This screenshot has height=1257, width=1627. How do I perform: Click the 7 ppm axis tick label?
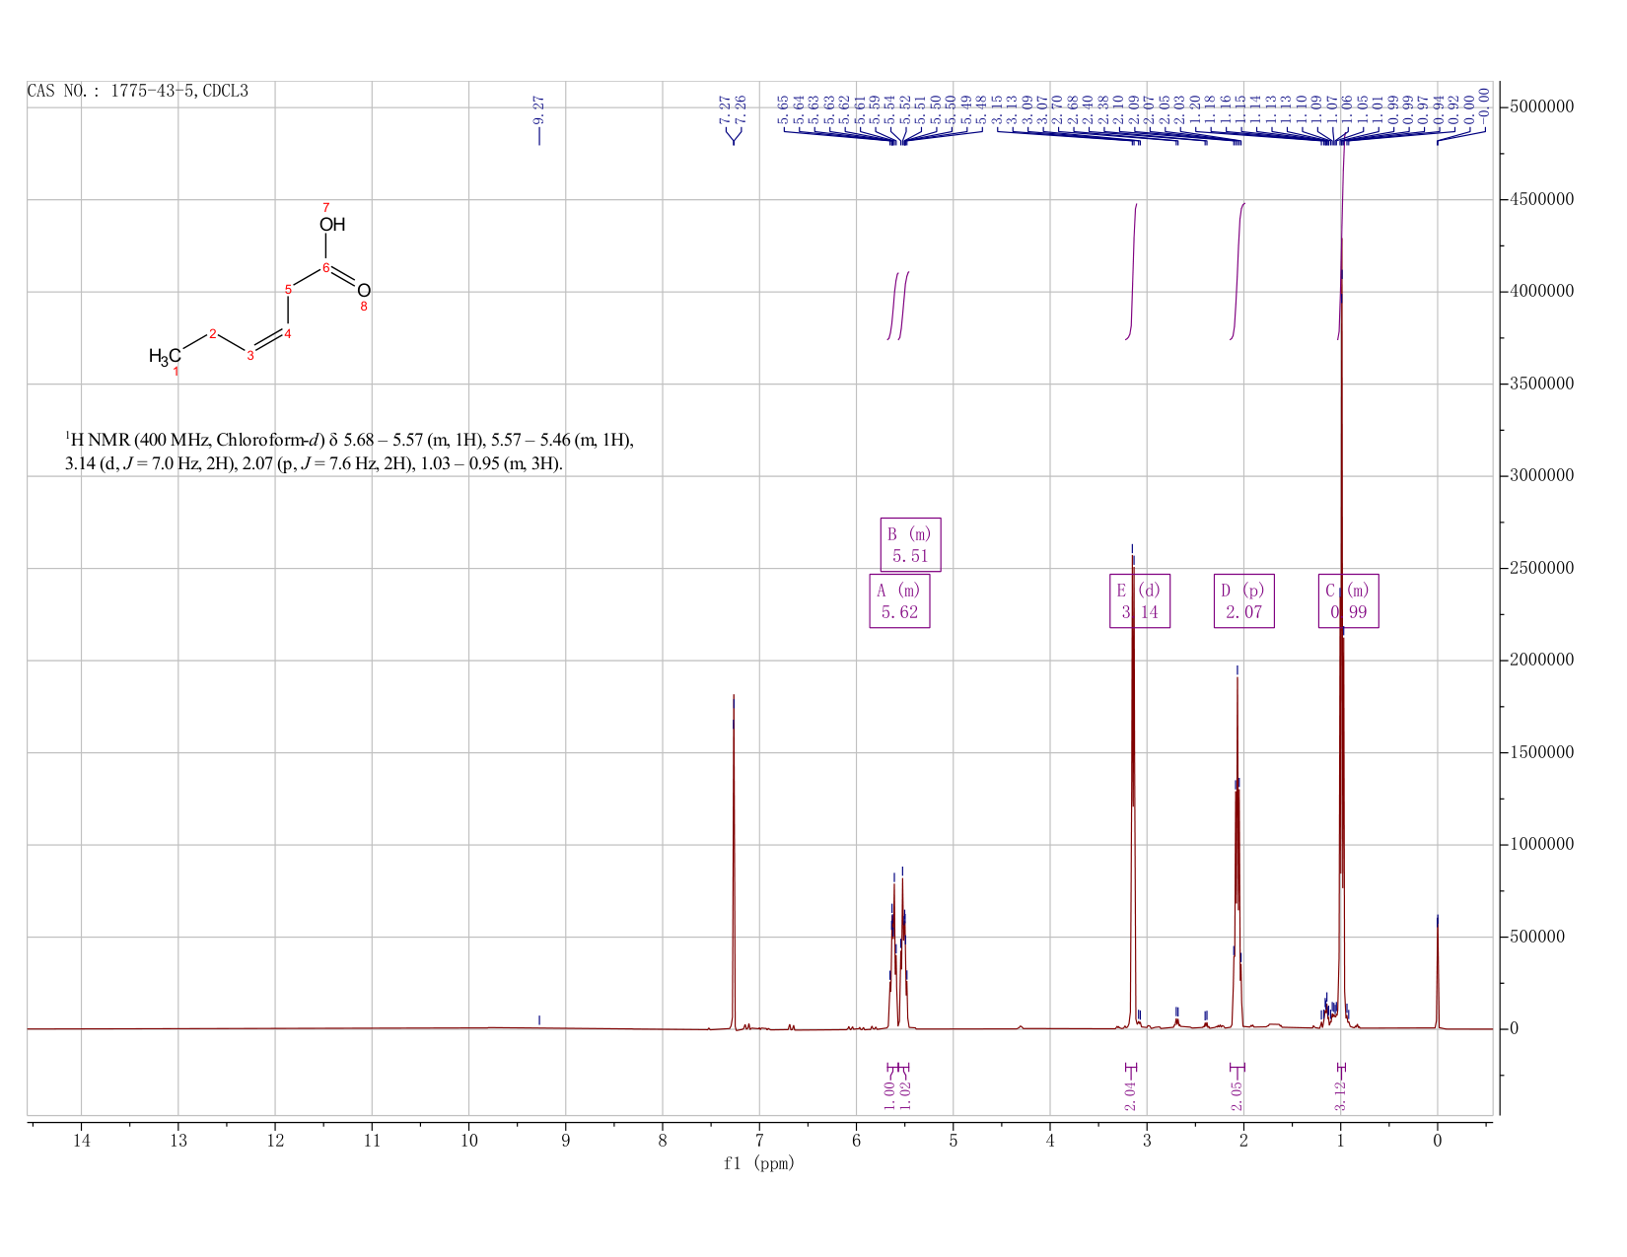coord(759,1141)
